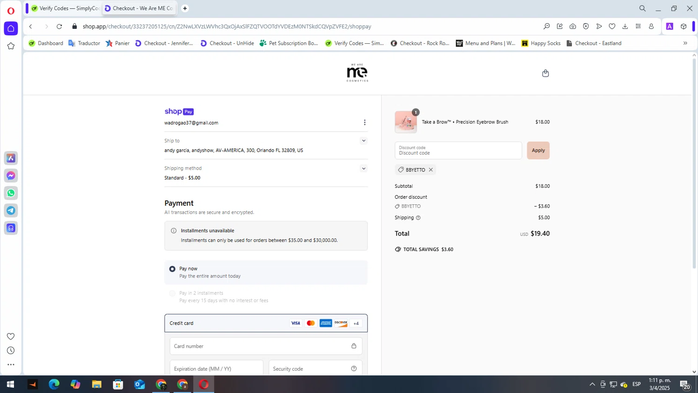This screenshot has width=698, height=393.
Task: Click the shipping info help icon
Action: click(x=418, y=218)
